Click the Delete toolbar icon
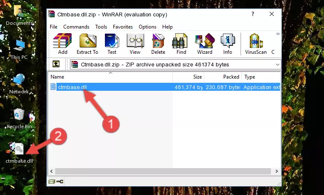This screenshot has height=195, width=324. coord(158,44)
